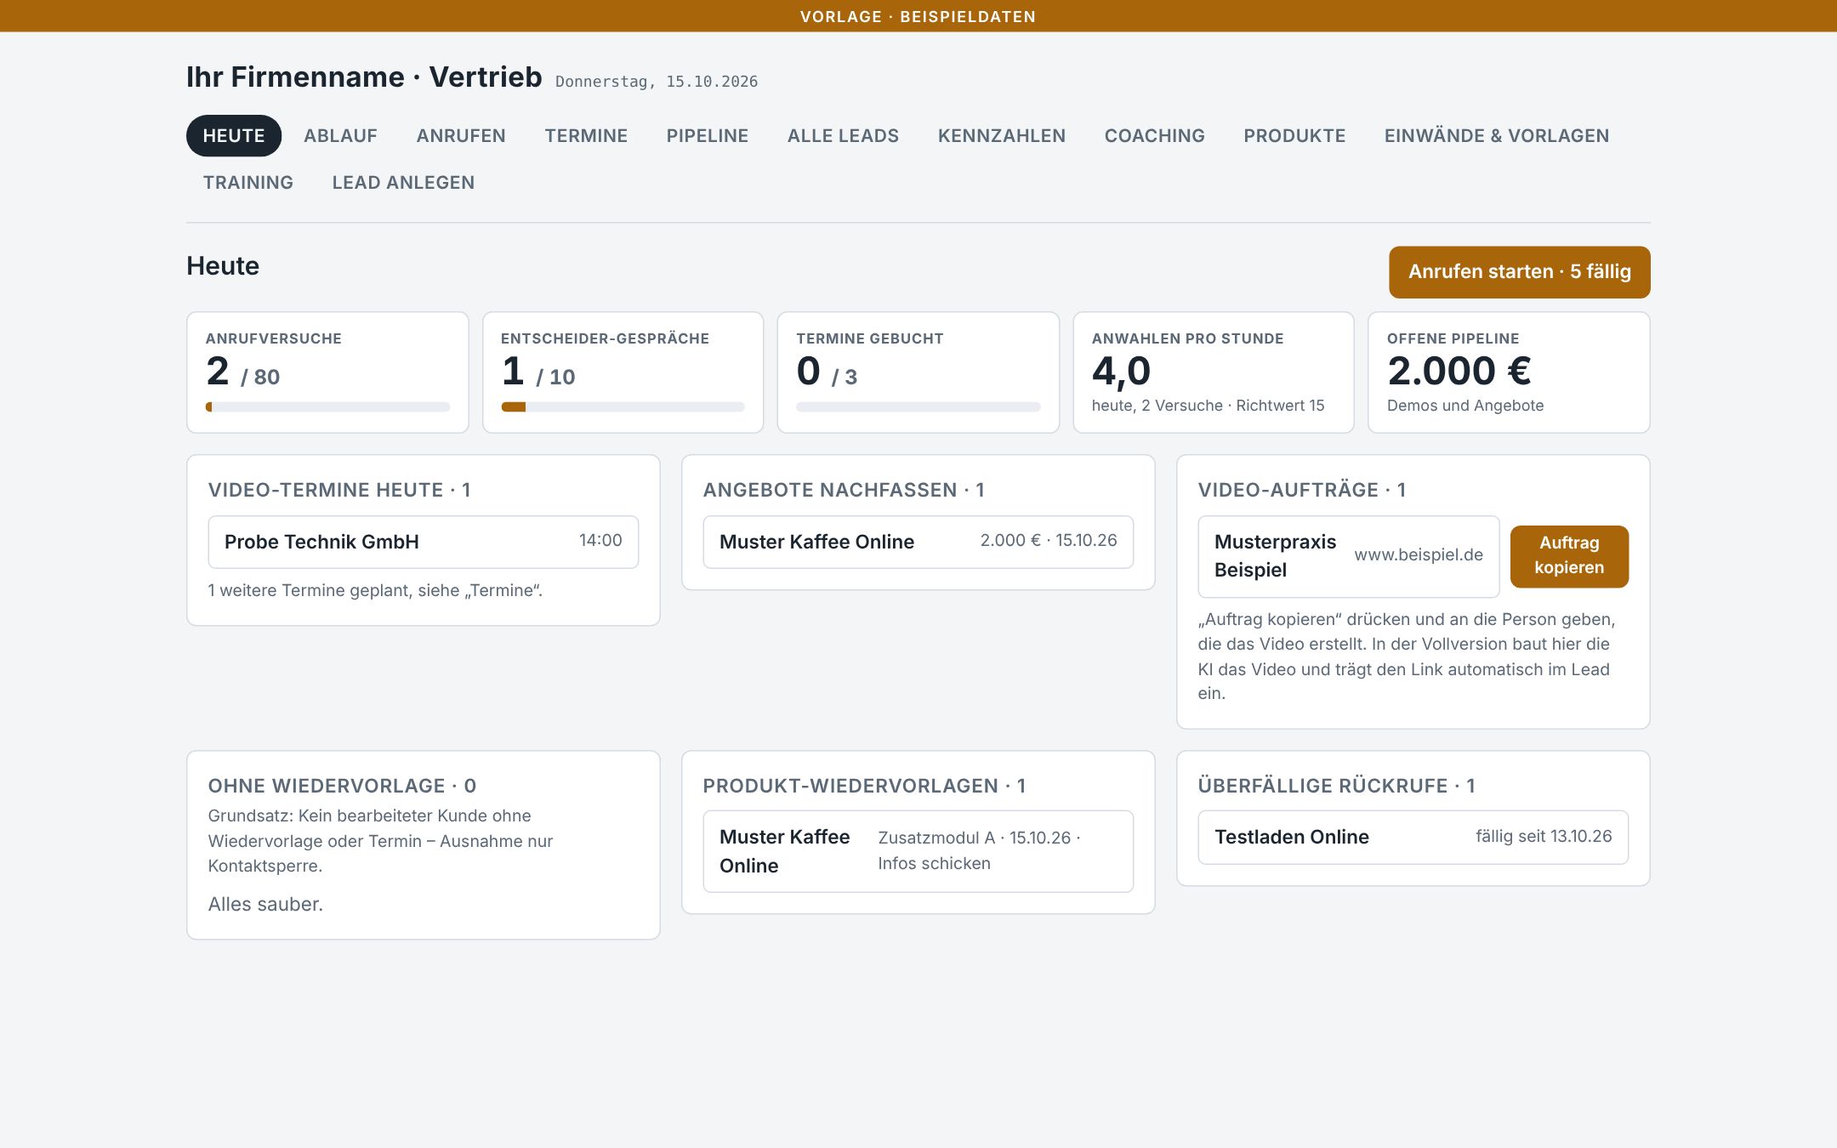Viewport: 1837px width, 1148px height.
Task: Go to the TRAINING tab
Action: [248, 183]
